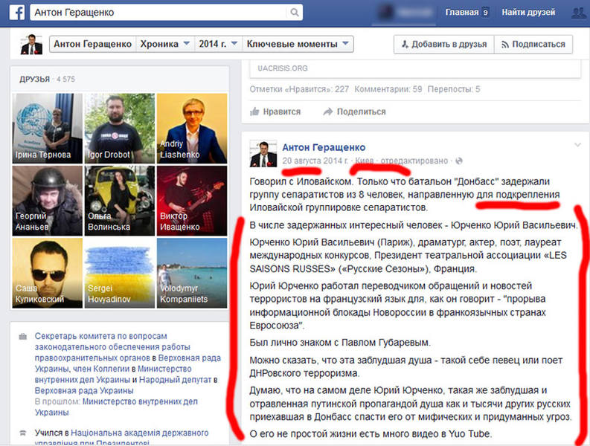Open Комментарии: 59 link
This screenshot has height=446, width=590.
(x=388, y=89)
